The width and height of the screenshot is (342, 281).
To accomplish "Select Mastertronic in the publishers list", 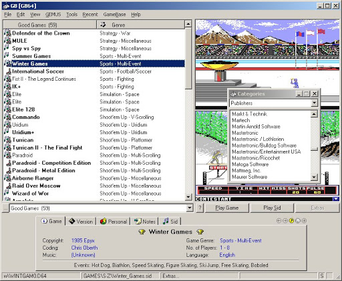I will 245,133.
